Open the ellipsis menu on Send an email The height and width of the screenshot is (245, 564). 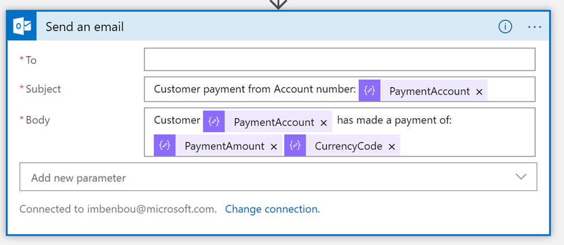[534, 27]
